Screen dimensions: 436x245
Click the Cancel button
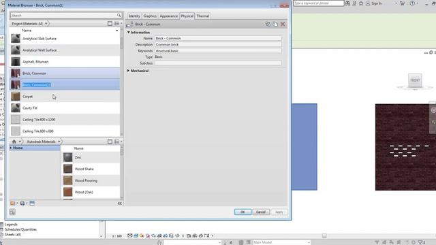point(260,212)
